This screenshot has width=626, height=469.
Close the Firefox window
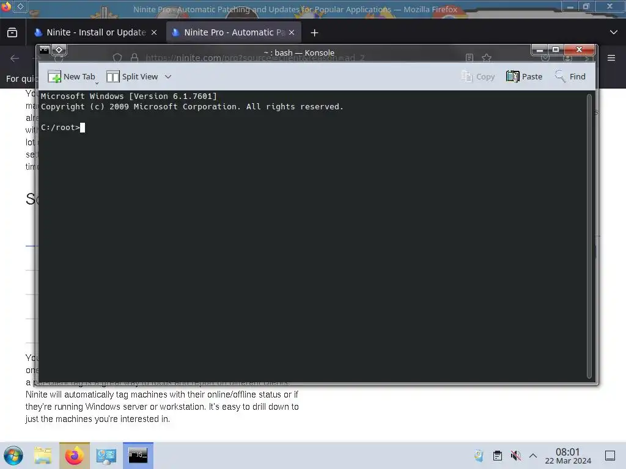(609, 6)
